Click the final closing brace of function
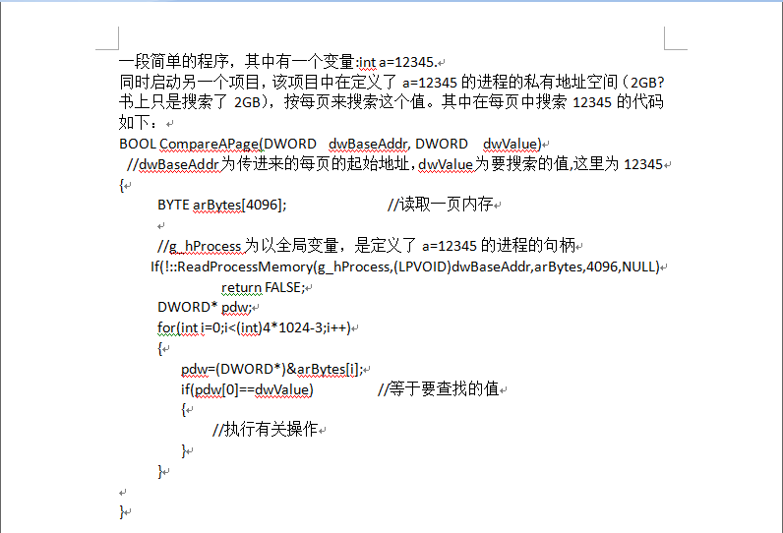The image size is (783, 533). 121,511
